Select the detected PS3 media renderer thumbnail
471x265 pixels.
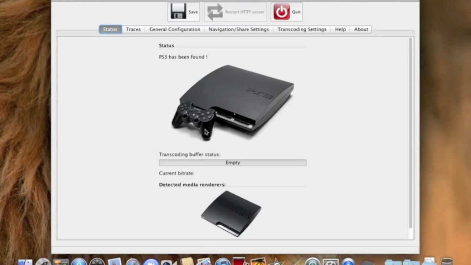(x=231, y=213)
